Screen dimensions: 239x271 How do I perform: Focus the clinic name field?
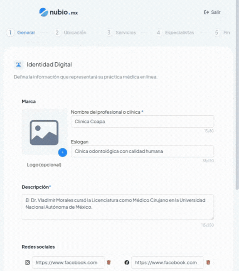[x=142, y=122]
